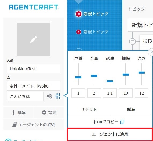153x141 pixels.
Task: Adjust the 抑揚 slider handle
Action: click(126, 75)
